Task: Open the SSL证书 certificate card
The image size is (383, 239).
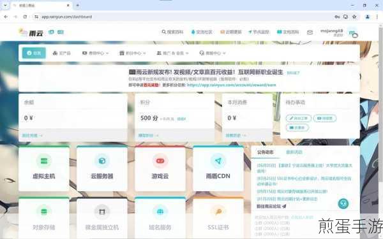Action: [x=218, y=218]
